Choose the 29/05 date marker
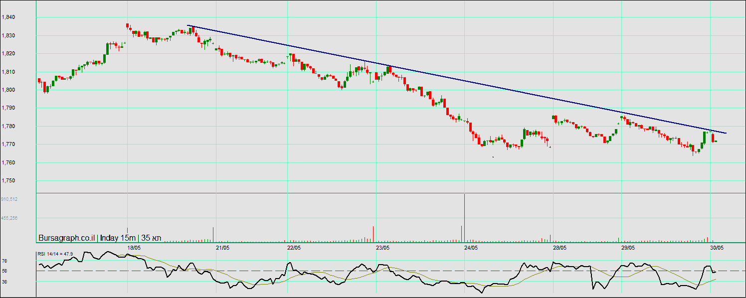The height and width of the screenshot is (298, 746). pos(628,247)
